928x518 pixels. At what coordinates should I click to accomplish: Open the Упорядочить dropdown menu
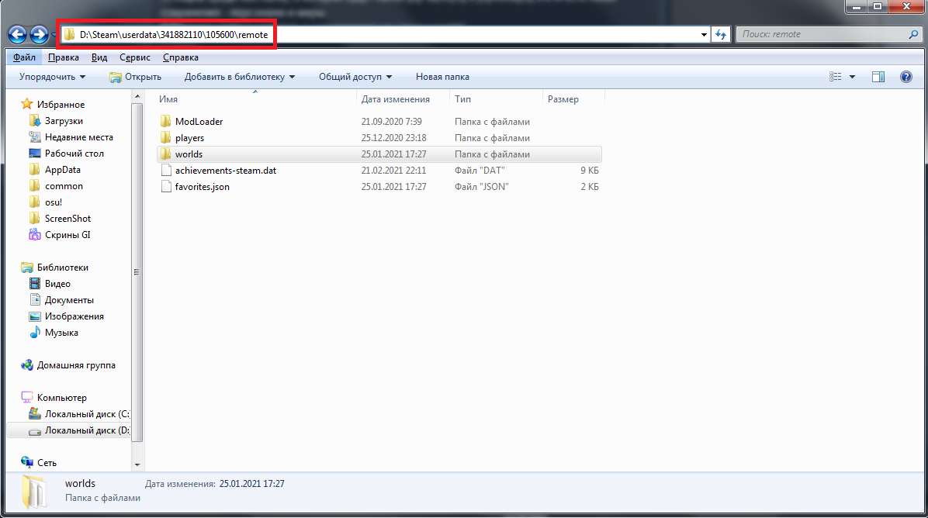[52, 77]
